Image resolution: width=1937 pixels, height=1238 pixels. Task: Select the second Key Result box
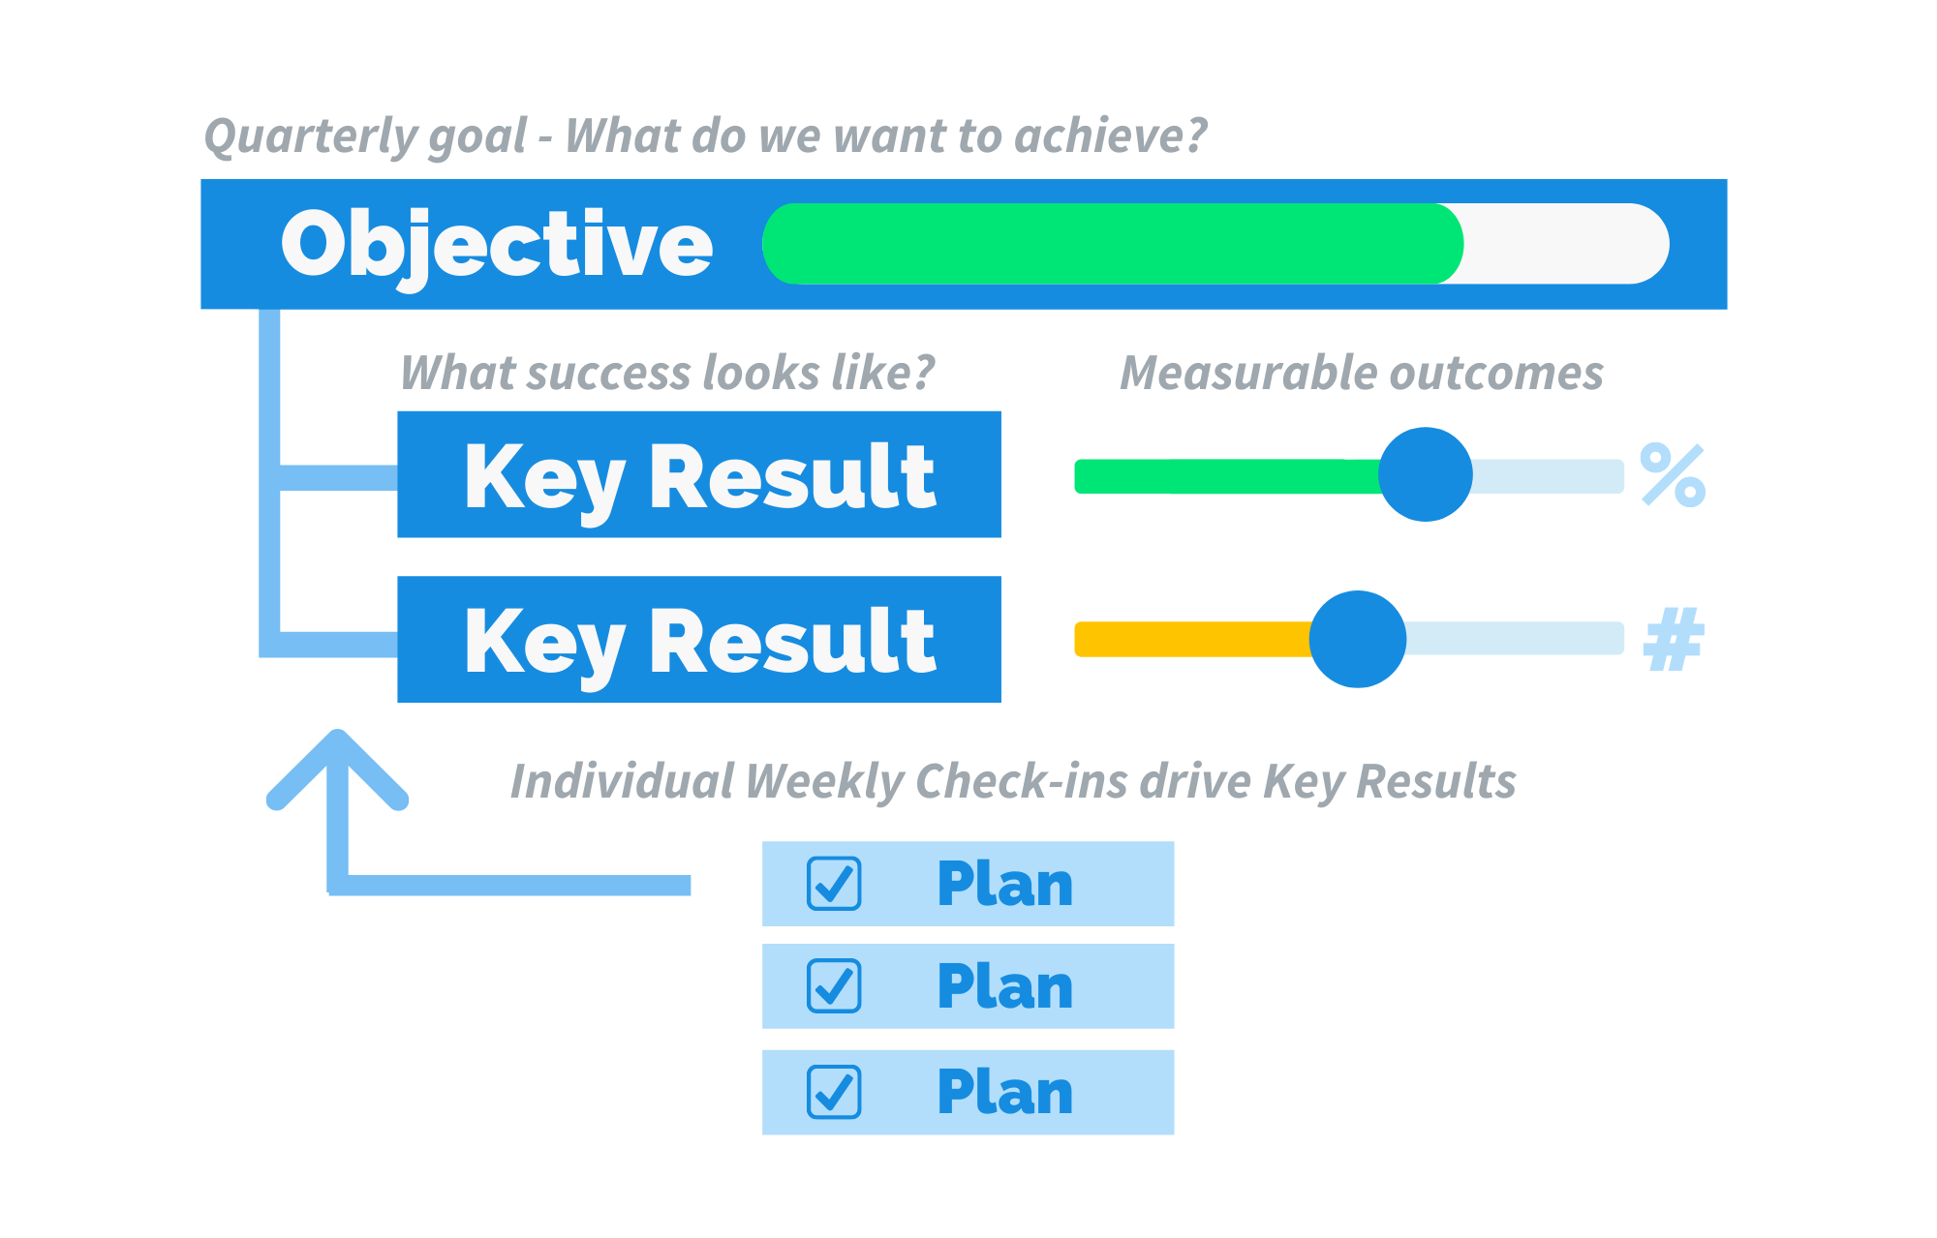(699, 639)
